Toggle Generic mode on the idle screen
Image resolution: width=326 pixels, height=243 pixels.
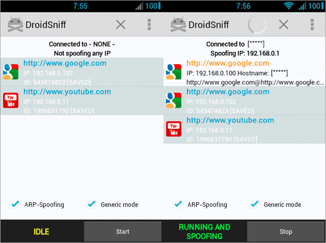91,204
